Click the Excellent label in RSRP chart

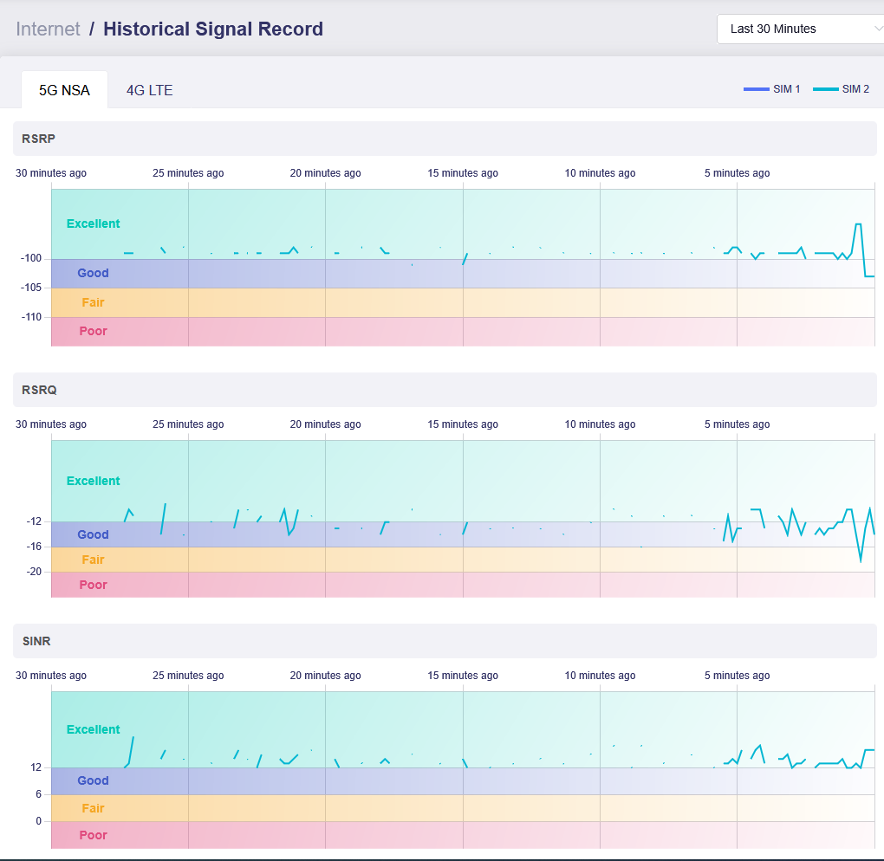coord(93,223)
